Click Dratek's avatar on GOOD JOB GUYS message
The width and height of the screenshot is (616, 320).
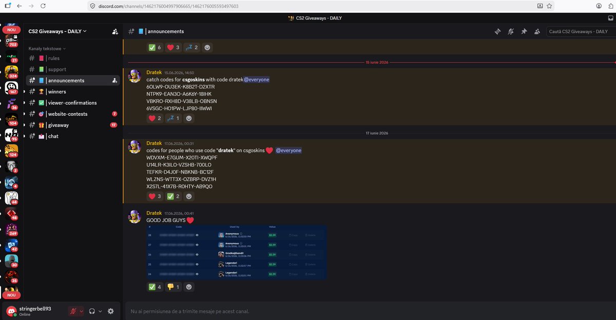point(134,216)
